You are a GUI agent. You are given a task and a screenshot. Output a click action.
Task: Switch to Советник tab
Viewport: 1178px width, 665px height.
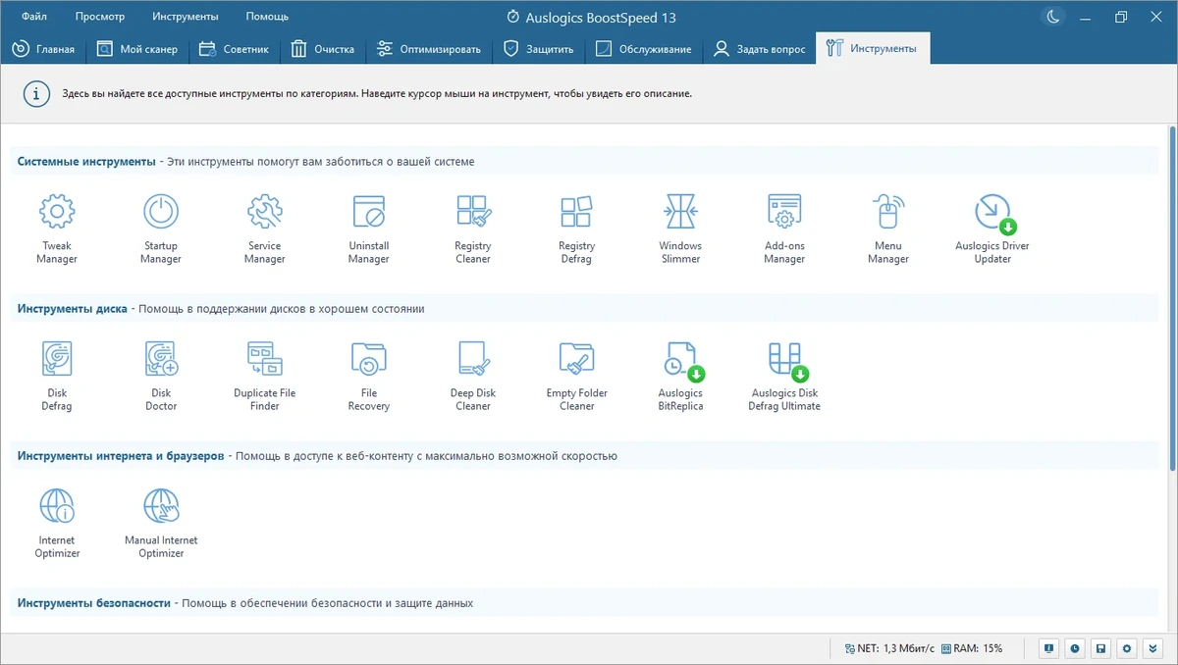click(236, 49)
